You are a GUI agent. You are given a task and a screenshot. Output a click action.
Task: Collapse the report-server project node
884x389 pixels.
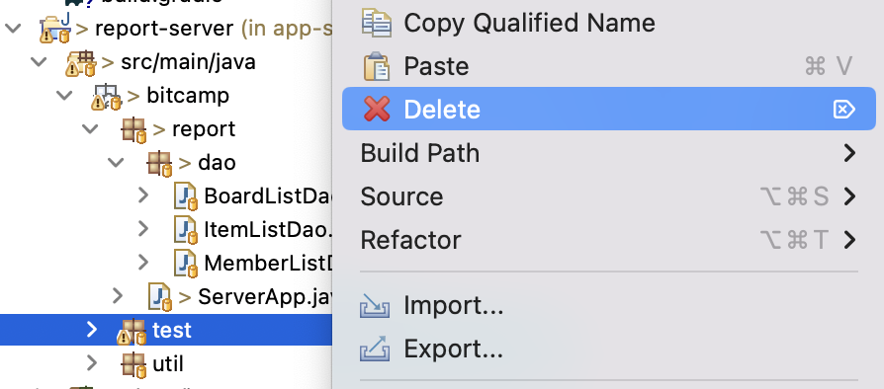13,28
